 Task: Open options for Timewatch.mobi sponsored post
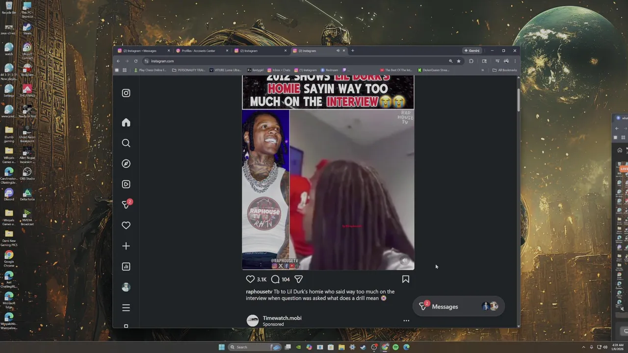[406, 321]
